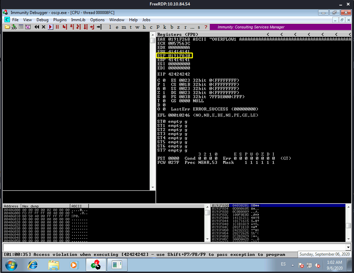354x273 pixels.
Task: Show Executable modules with 'e'
Action: pos(117,27)
